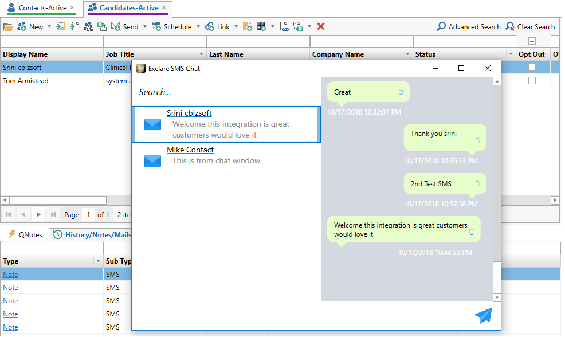
Task: Click the Send mail button
Action: [125, 27]
